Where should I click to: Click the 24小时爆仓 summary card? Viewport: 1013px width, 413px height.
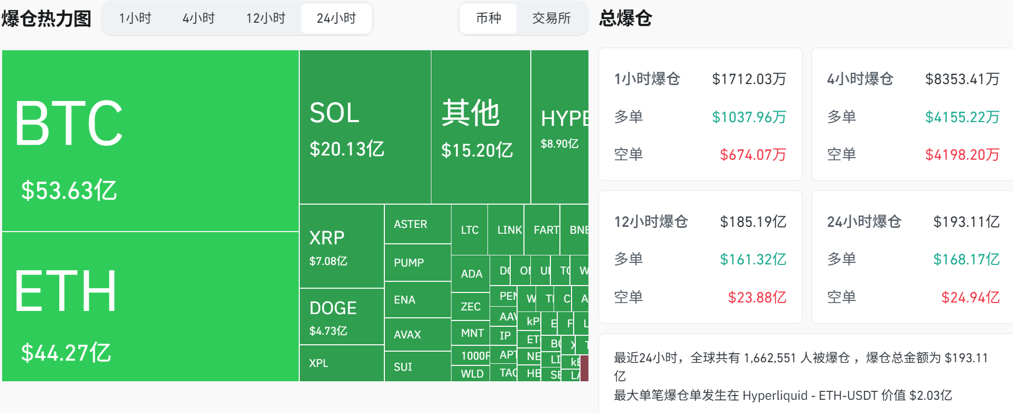coord(913,257)
